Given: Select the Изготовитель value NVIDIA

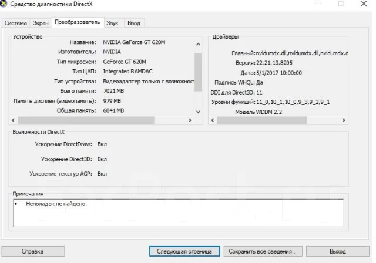Looking at the screenshot, I should (112, 52).
